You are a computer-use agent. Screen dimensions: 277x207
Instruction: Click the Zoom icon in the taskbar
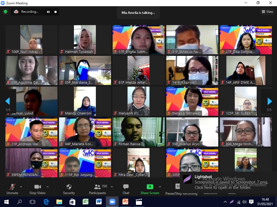tap(112, 202)
